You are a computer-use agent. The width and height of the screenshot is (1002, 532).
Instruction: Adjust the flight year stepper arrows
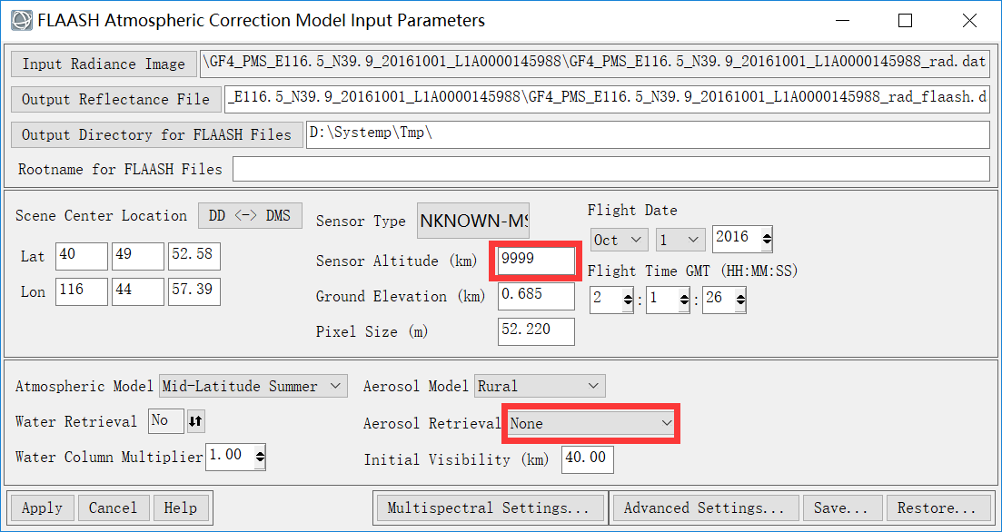[767, 240]
